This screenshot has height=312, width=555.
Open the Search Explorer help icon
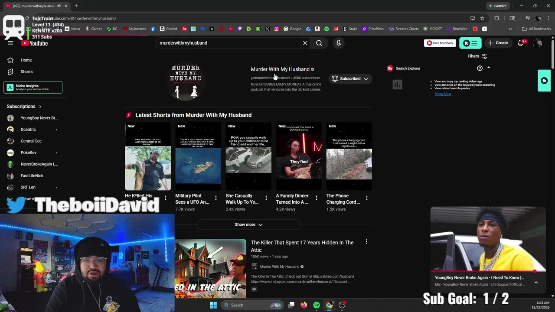point(480,68)
